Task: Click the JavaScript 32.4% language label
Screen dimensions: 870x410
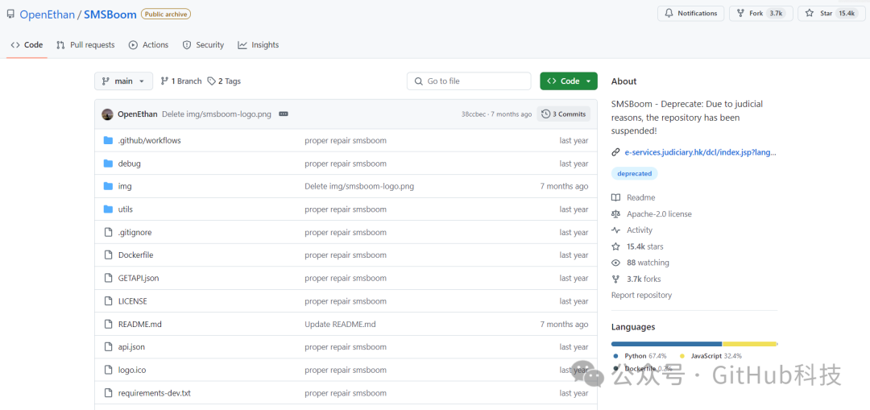Action: click(716, 356)
